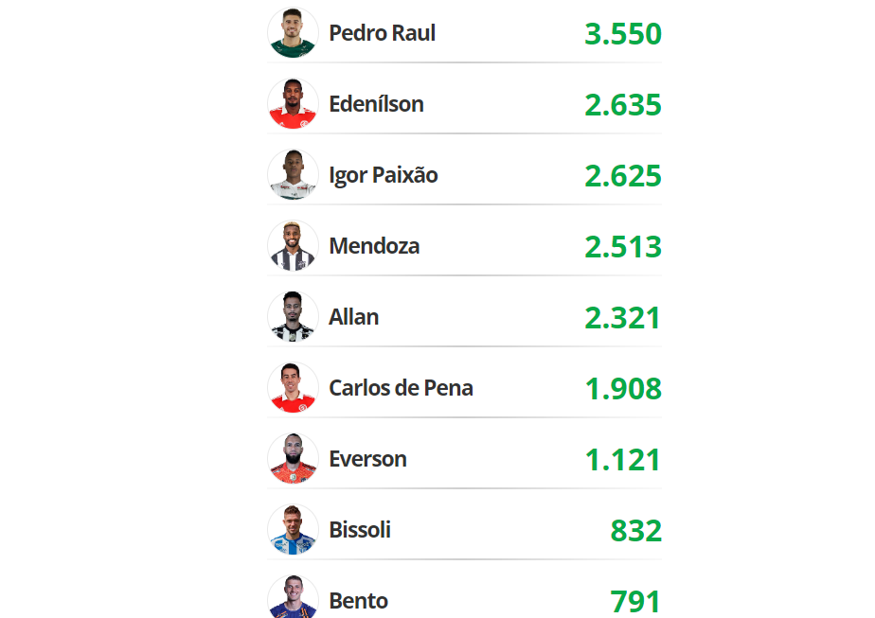This screenshot has height=618, width=875.
Task: Click the 832 score for Bissoli
Action: 636,530
